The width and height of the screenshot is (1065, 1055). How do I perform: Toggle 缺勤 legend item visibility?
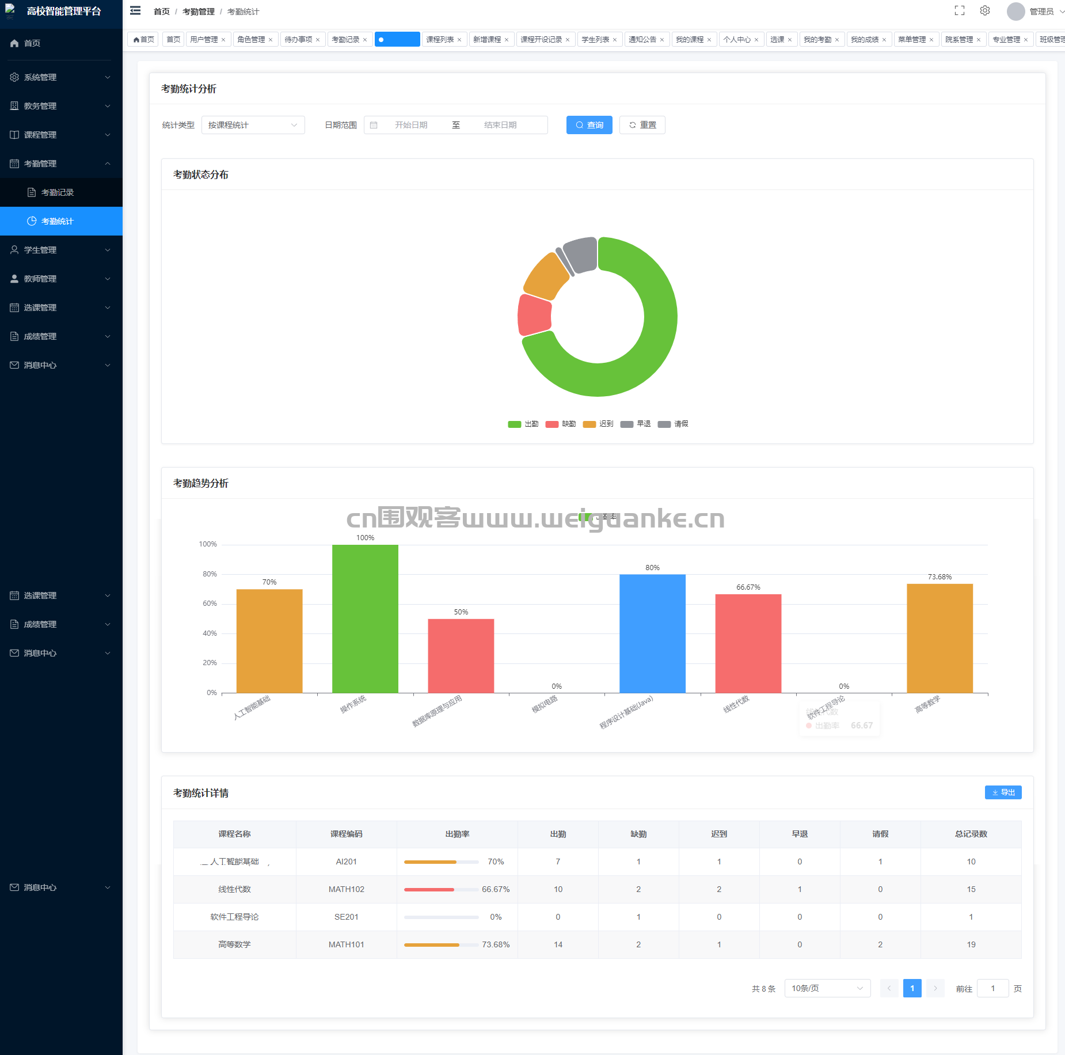click(560, 424)
